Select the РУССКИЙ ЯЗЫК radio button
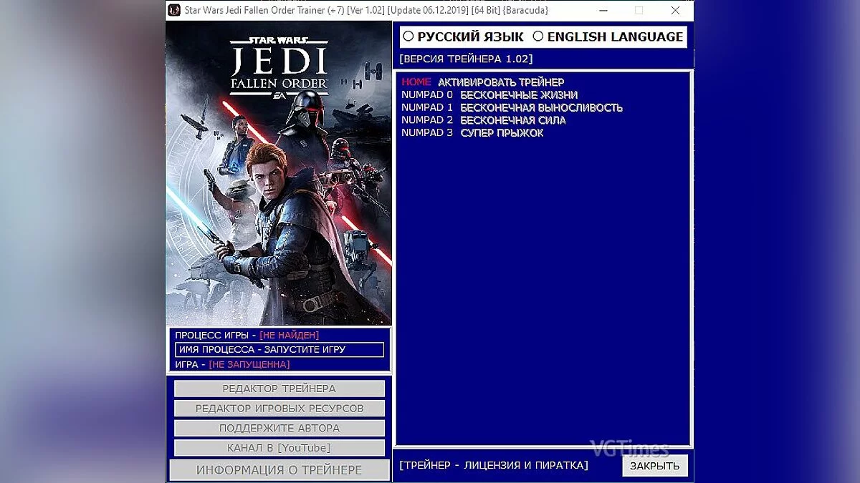 click(409, 36)
